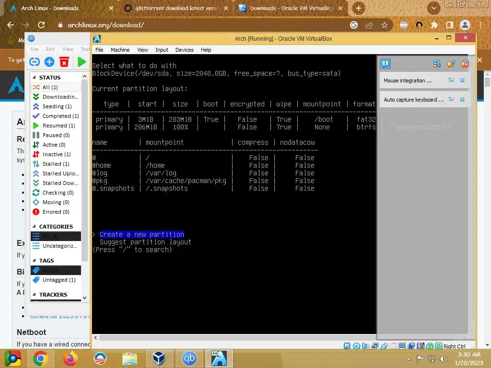This screenshot has width=491, height=368.
Task: Click the audio status bar icon
Action: tap(365, 346)
